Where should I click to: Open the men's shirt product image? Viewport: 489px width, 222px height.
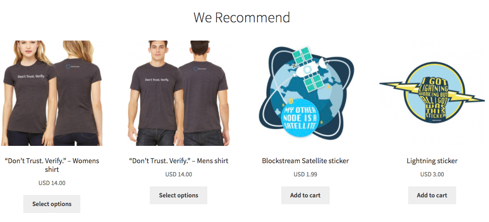point(179,93)
